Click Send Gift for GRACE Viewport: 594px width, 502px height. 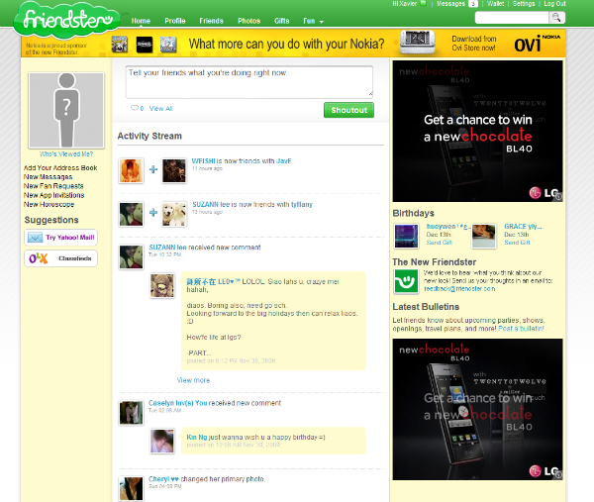point(518,243)
